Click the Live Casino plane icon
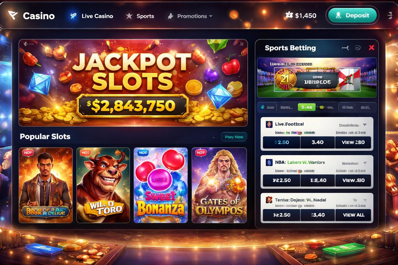The width and height of the screenshot is (398, 265). [73, 16]
